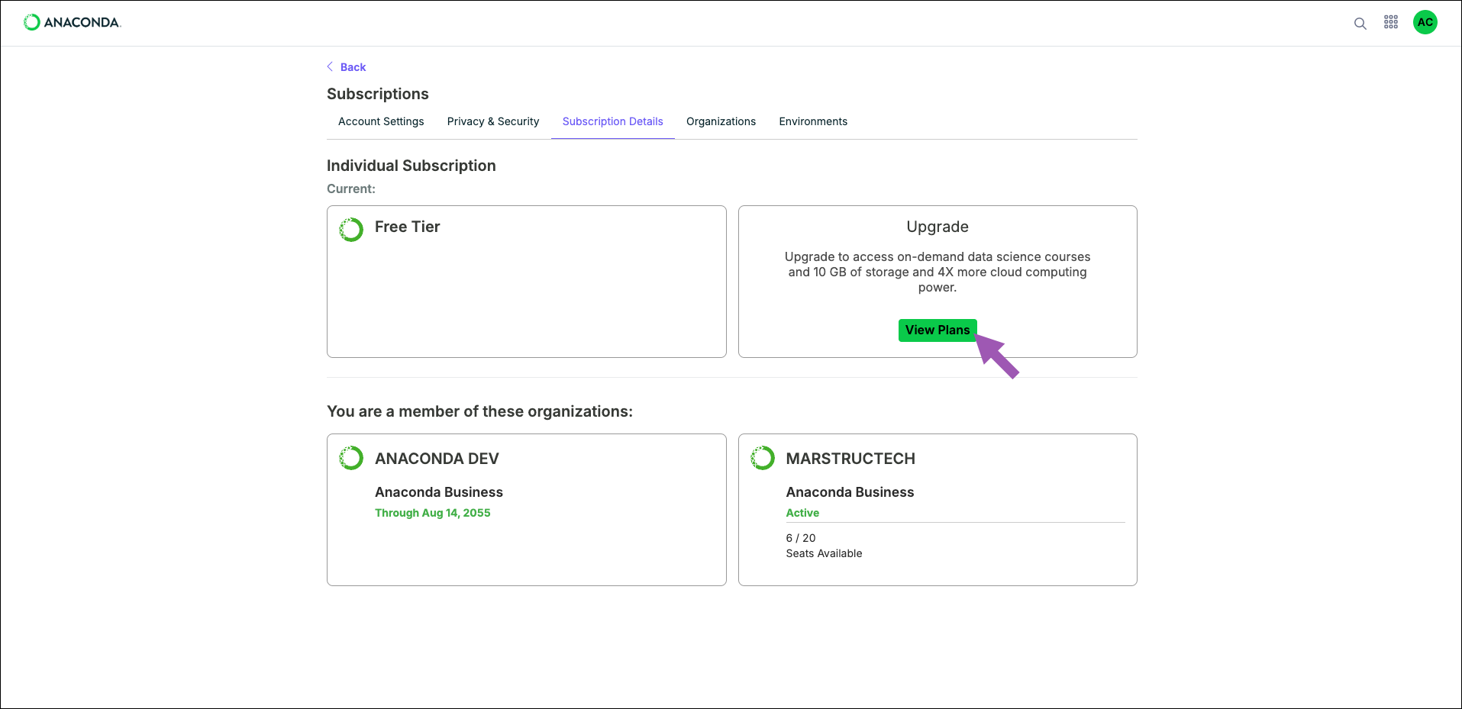This screenshot has height=709, width=1462.
Task: Click the upgrade description paragraph text
Action: (x=938, y=272)
